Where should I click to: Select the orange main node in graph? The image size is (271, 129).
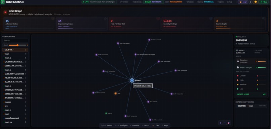pos(115,93)
